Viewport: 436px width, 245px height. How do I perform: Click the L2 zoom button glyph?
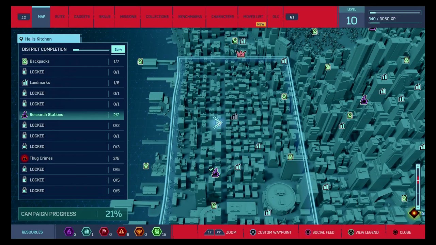click(209, 232)
